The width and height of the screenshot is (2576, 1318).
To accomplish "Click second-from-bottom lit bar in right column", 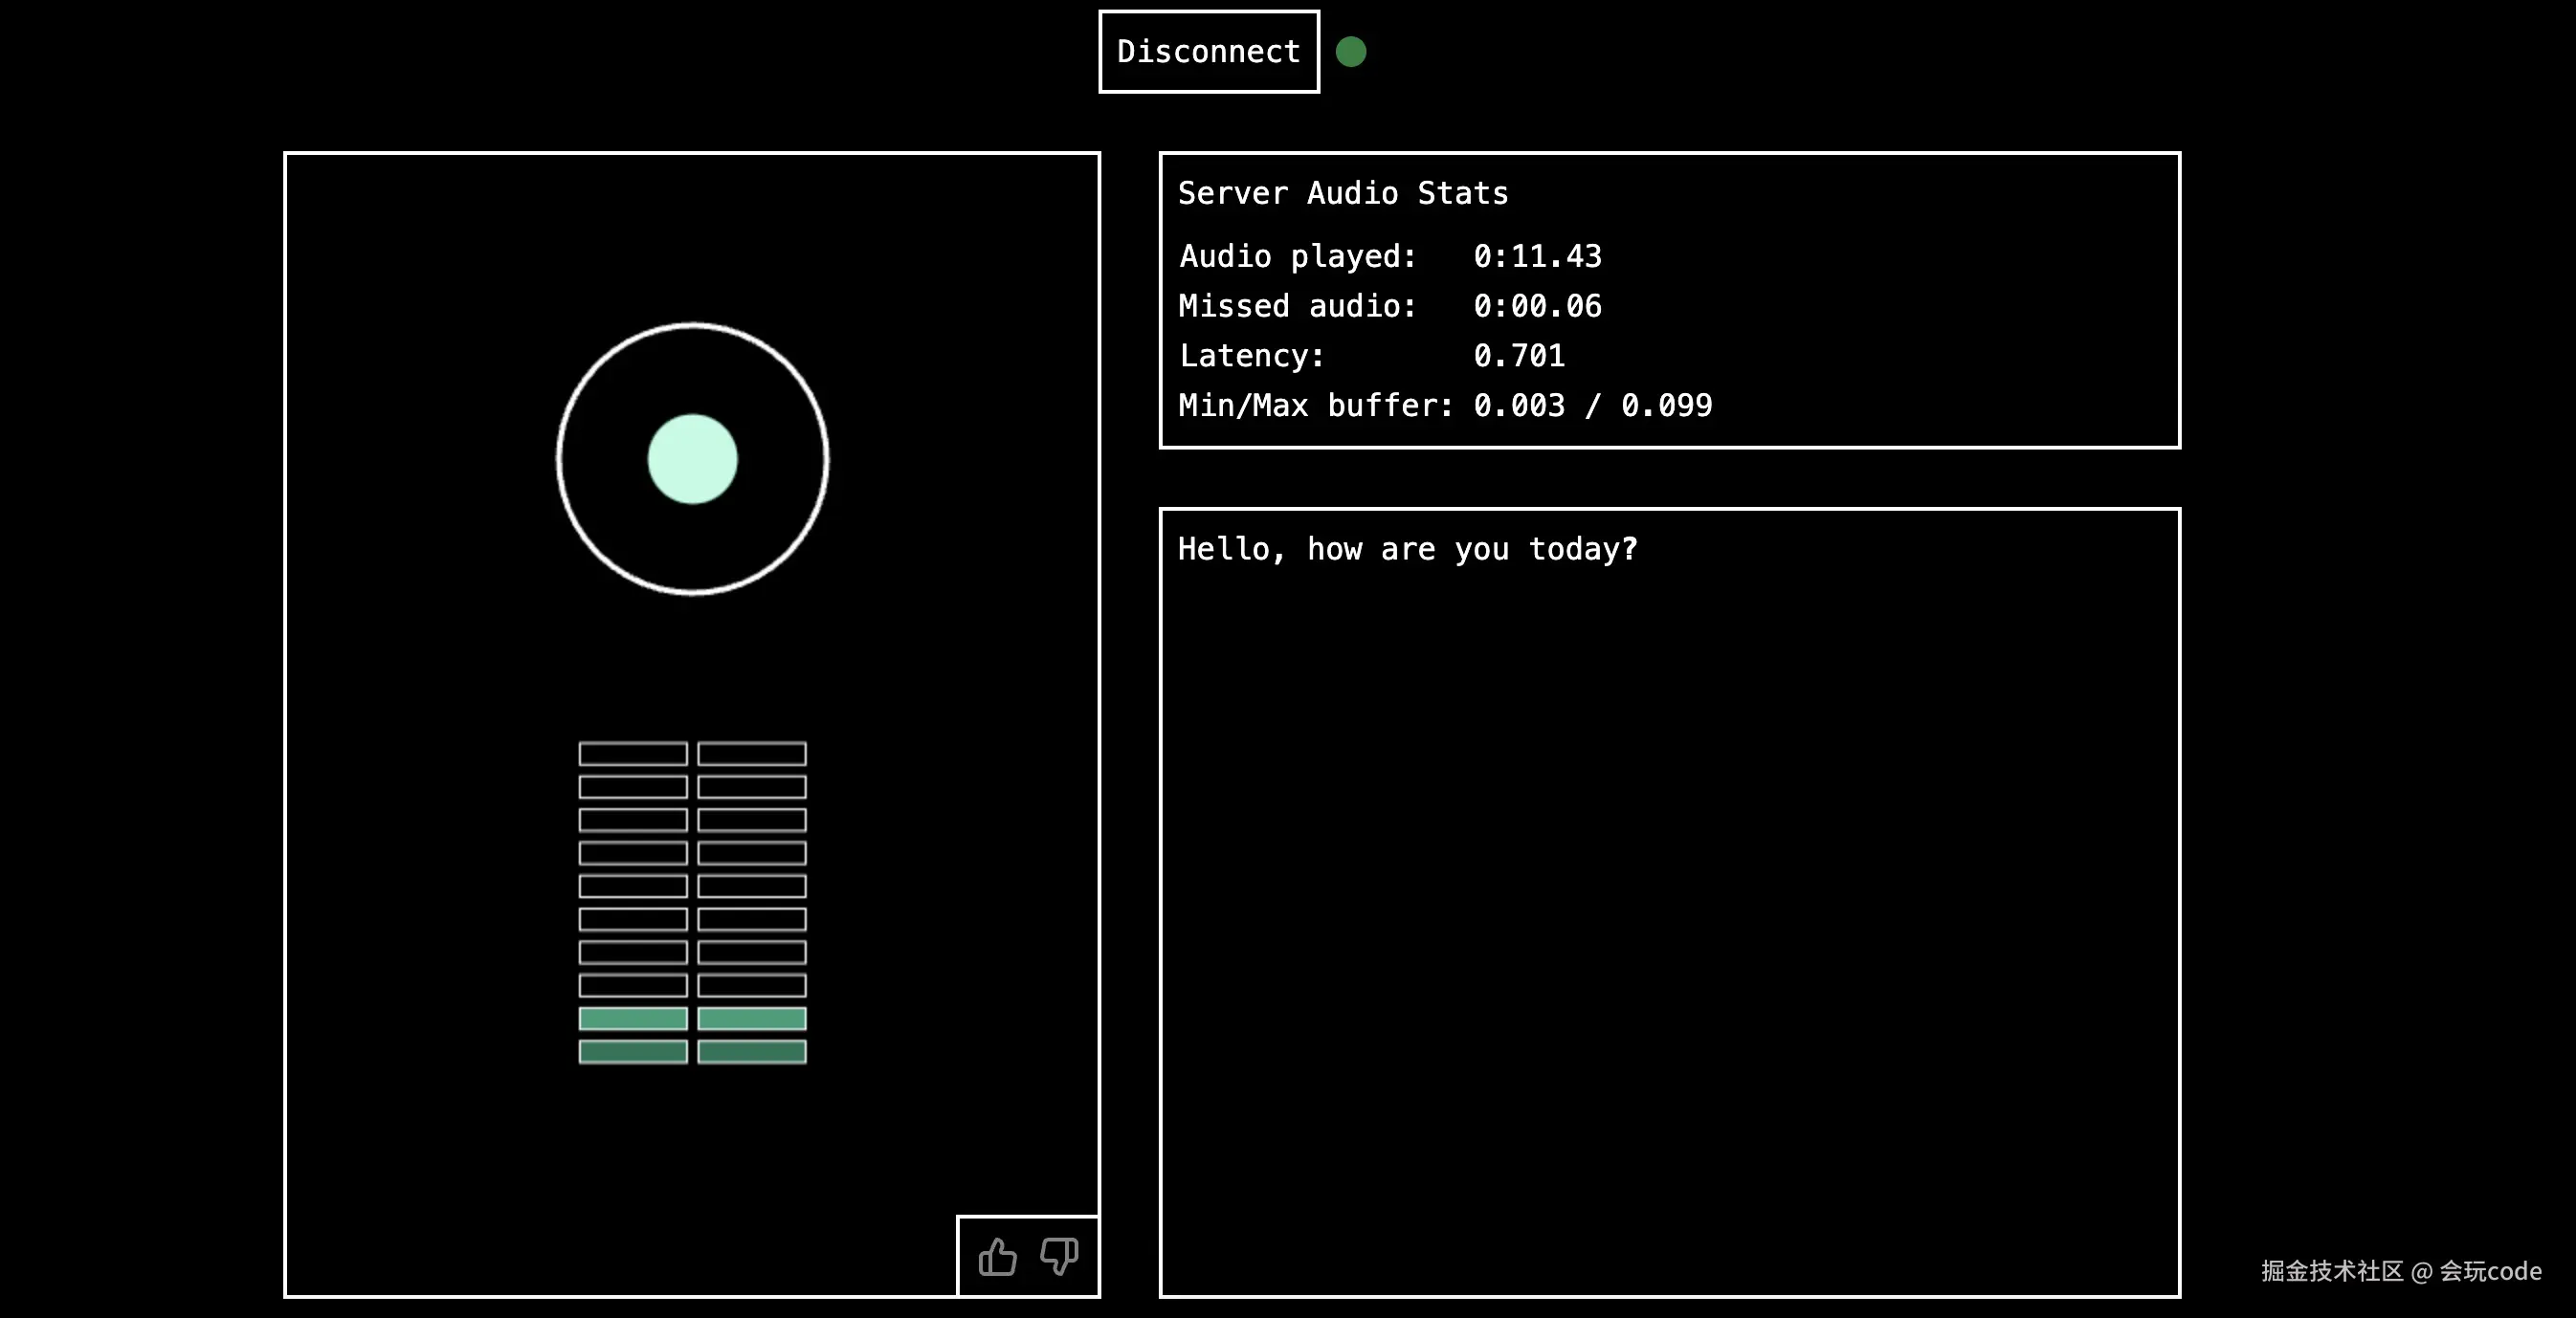I will 752,1019.
